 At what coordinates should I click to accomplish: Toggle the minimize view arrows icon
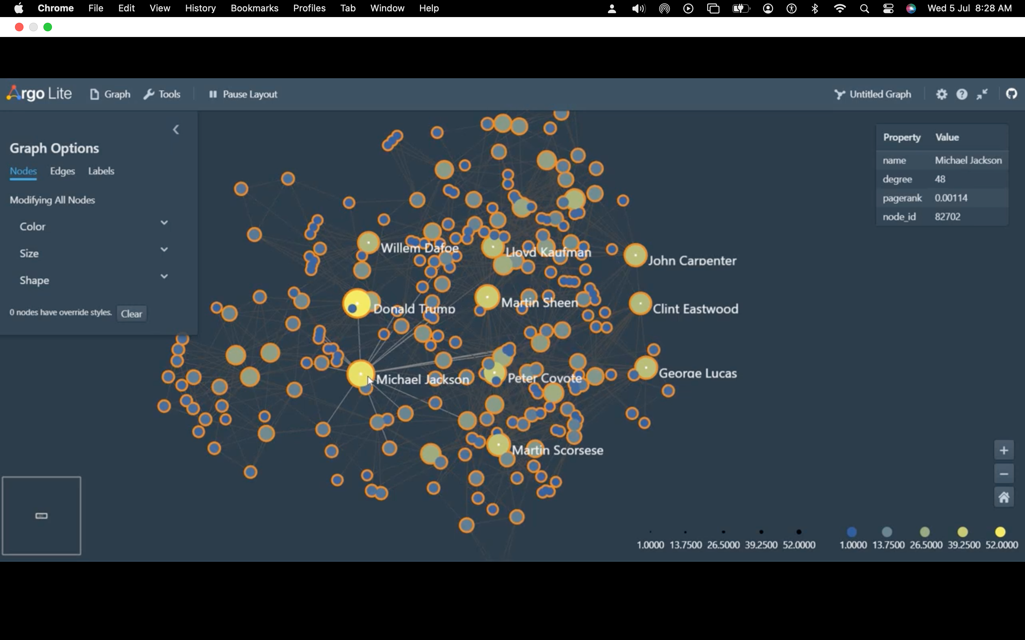982,94
